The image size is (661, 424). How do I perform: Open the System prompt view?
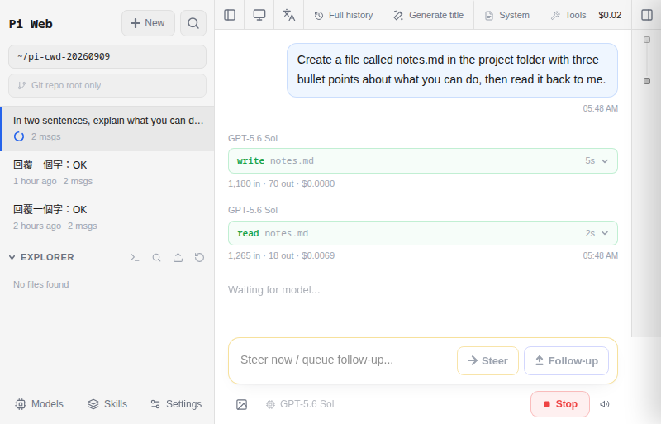506,15
